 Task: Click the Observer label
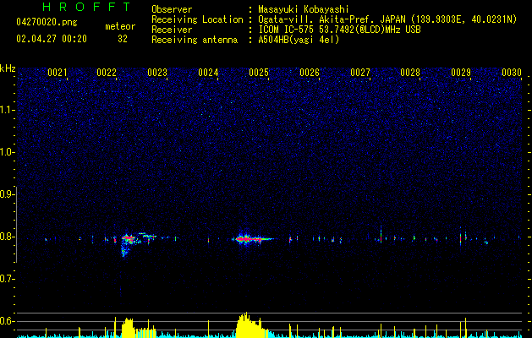tap(172, 9)
